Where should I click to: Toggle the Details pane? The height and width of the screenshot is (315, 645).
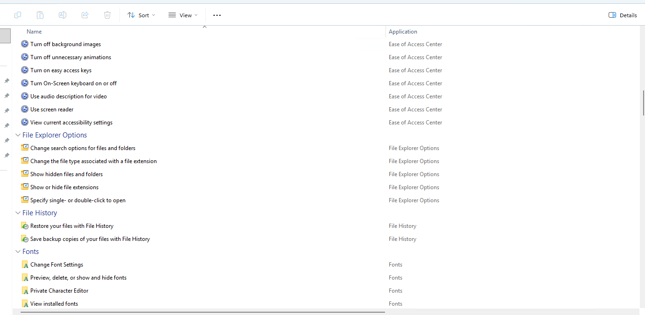click(623, 14)
